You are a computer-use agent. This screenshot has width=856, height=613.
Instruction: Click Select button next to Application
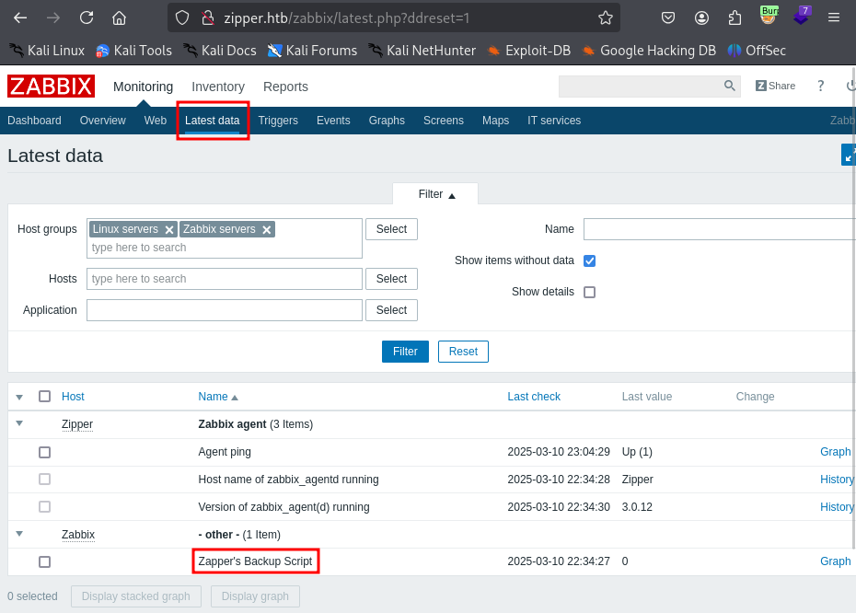point(391,310)
